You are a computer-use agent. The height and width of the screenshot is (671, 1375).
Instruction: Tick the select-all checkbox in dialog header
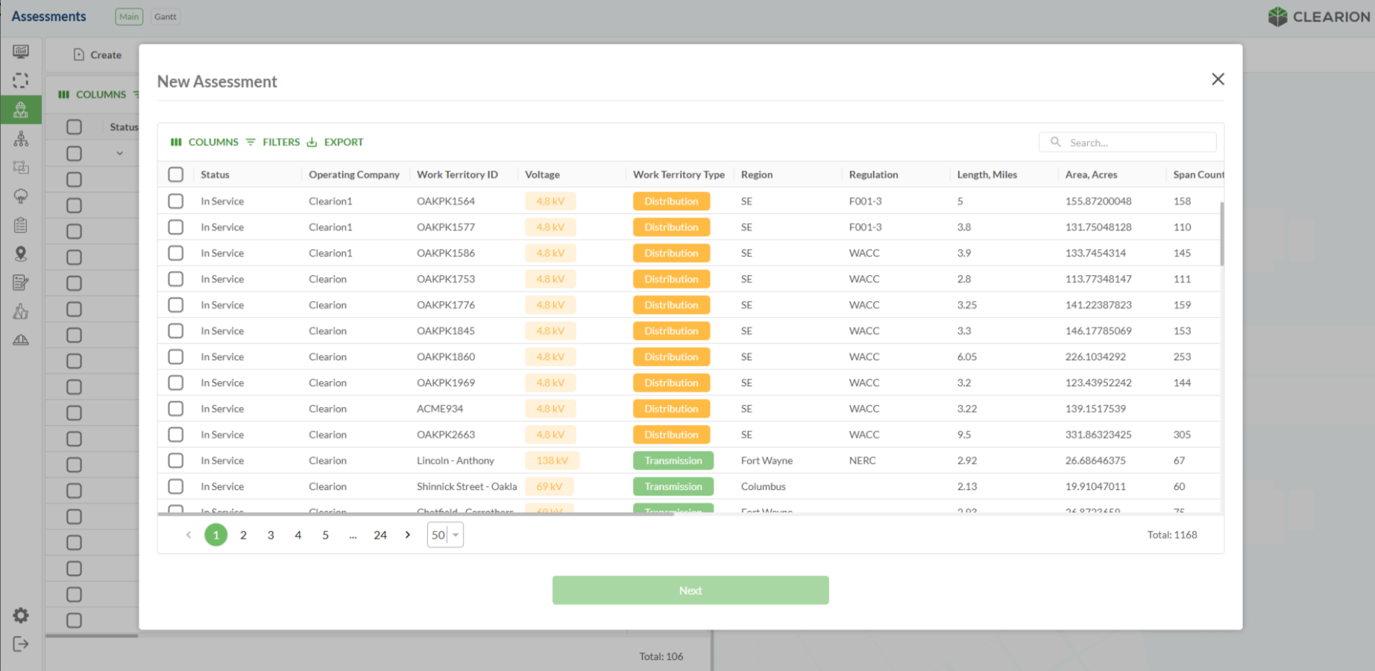coord(176,174)
